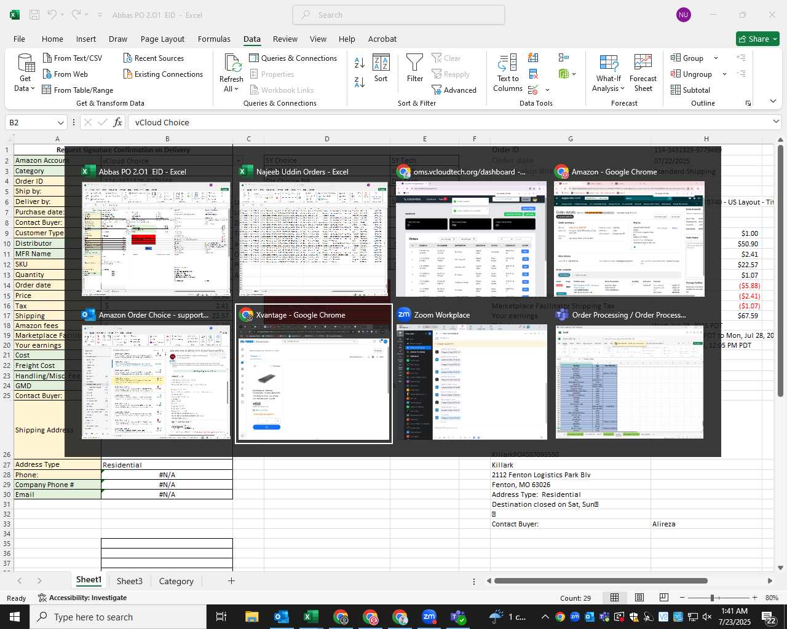Image resolution: width=787 pixels, height=629 pixels.
Task: Click Subtotal in Outline
Action: [x=690, y=90]
